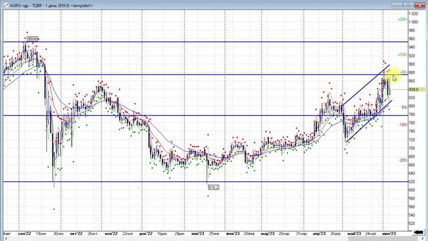
Task: Click the -10% level label
Action: (403, 125)
